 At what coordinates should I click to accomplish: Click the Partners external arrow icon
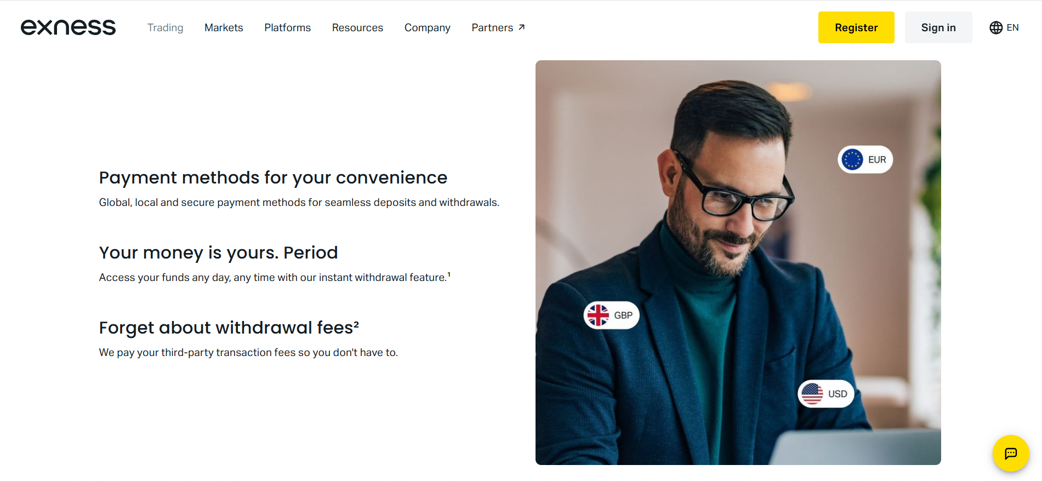coord(522,27)
